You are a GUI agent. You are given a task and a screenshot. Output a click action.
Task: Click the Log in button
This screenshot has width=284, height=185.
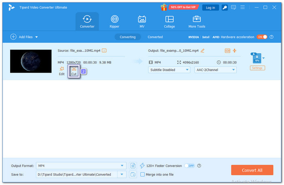click(x=211, y=8)
